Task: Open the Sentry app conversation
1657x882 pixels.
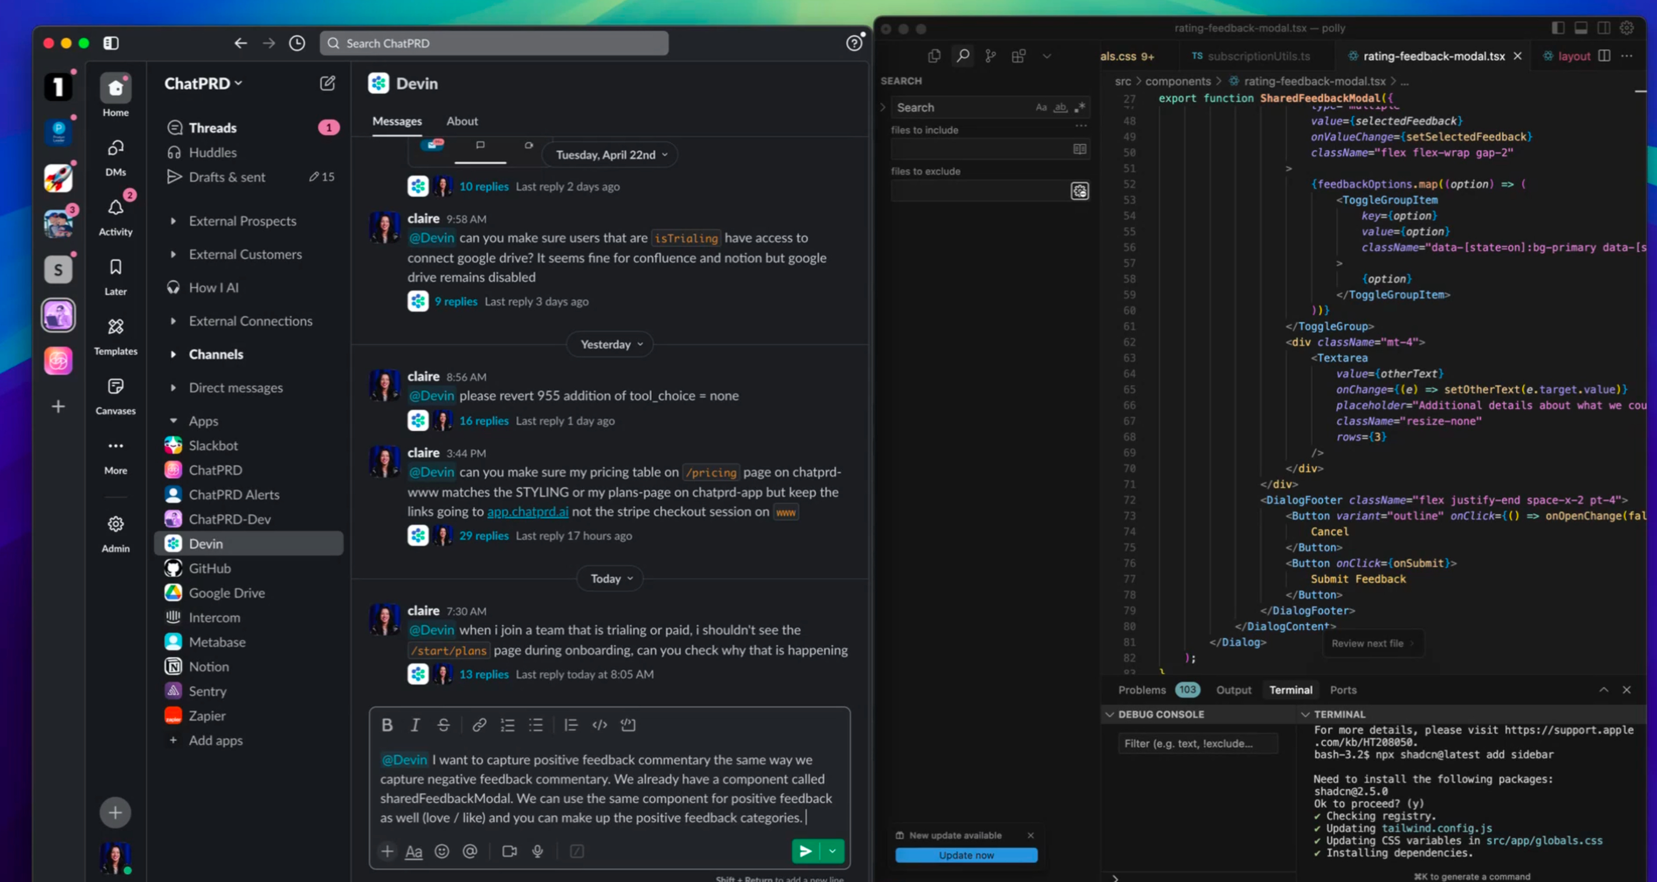Action: [x=248, y=691]
